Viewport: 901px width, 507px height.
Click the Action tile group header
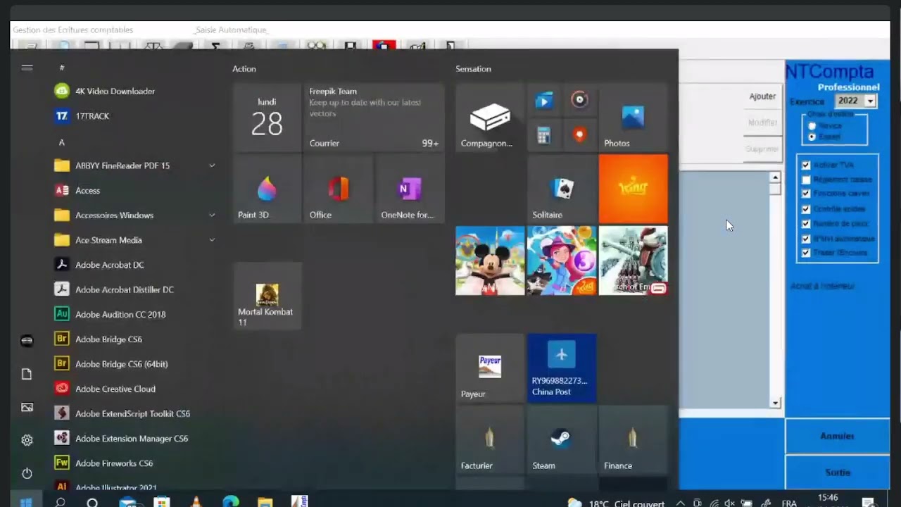pos(244,69)
